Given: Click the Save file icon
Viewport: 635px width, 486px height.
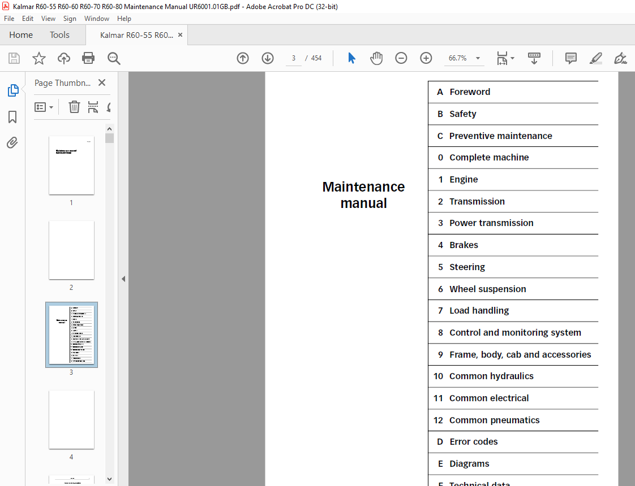Looking at the screenshot, I should tap(14, 58).
